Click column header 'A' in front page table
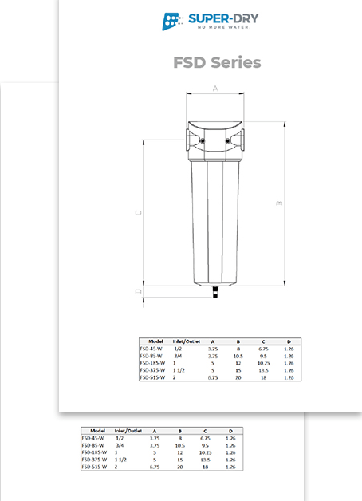The height and width of the screenshot is (501, 362). tap(213, 342)
